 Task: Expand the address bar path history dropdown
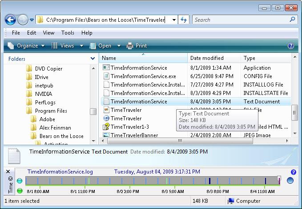pos(174,20)
